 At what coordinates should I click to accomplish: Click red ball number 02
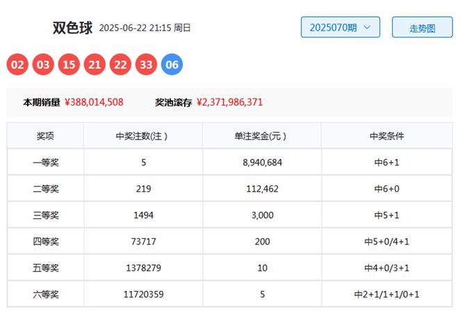point(17,64)
